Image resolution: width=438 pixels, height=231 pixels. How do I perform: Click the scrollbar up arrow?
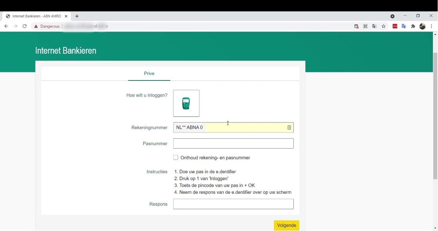[435, 34]
